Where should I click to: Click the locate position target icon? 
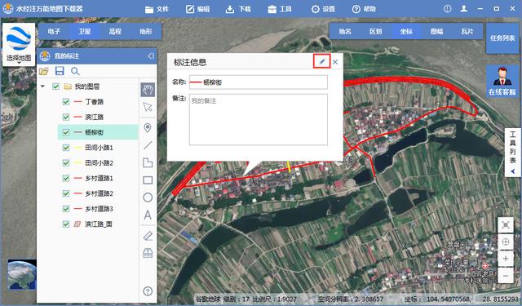pyautogui.click(x=506, y=242)
